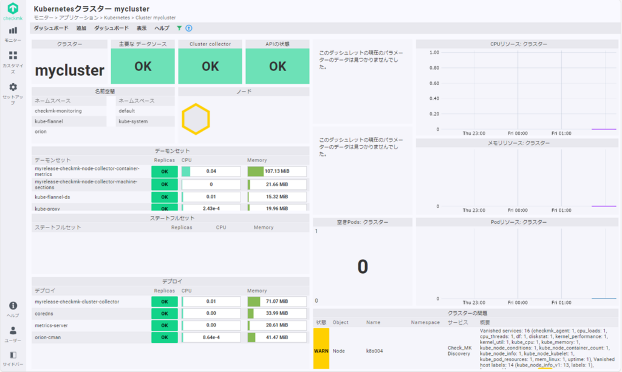Toggle the サイドバー panel icon

pos(13,355)
